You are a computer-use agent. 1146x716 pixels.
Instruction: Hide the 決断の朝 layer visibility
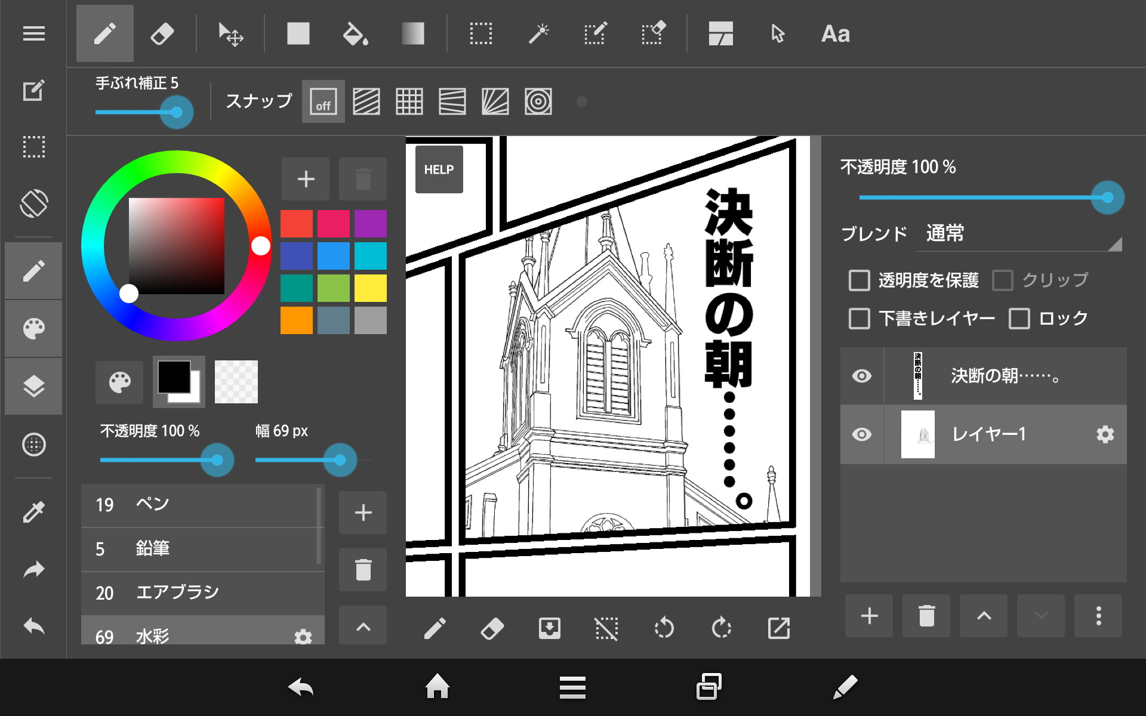(861, 376)
